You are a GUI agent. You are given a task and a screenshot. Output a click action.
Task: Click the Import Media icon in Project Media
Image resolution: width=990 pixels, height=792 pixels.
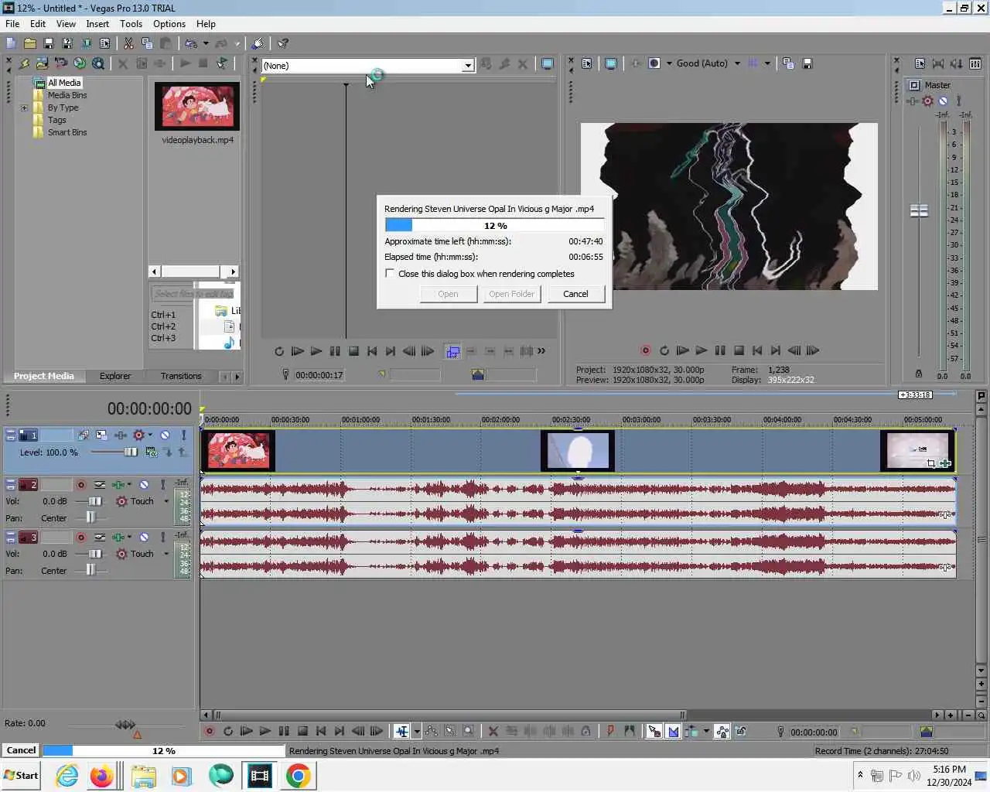point(43,63)
